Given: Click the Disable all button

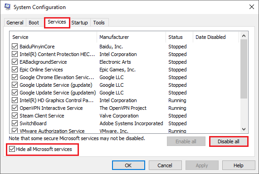Looking at the screenshot, I should point(229,141).
